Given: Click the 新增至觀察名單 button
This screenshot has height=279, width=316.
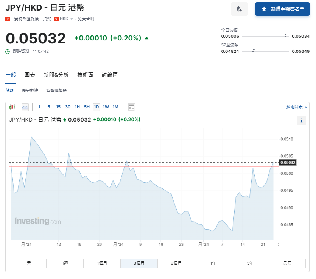Looking at the screenshot, I should (282, 9).
